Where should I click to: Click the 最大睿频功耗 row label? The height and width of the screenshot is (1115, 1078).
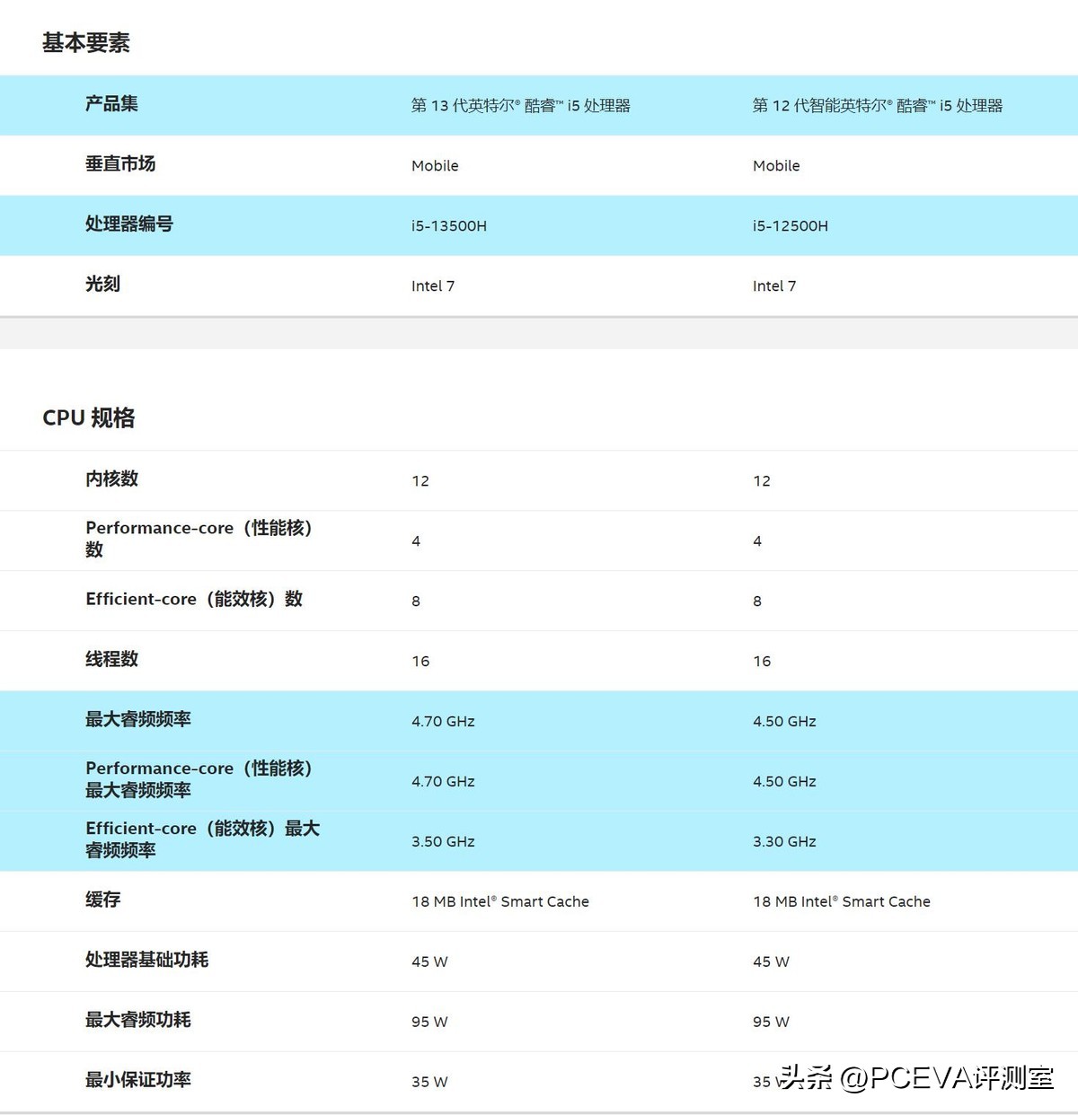click(x=137, y=1021)
